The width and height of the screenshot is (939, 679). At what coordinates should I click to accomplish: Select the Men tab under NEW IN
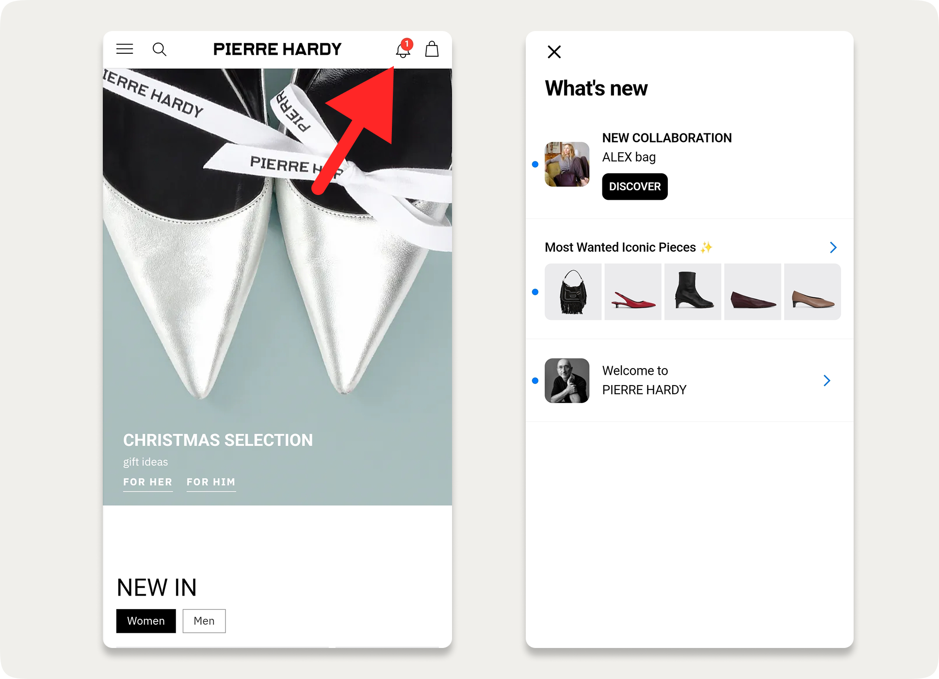(204, 621)
